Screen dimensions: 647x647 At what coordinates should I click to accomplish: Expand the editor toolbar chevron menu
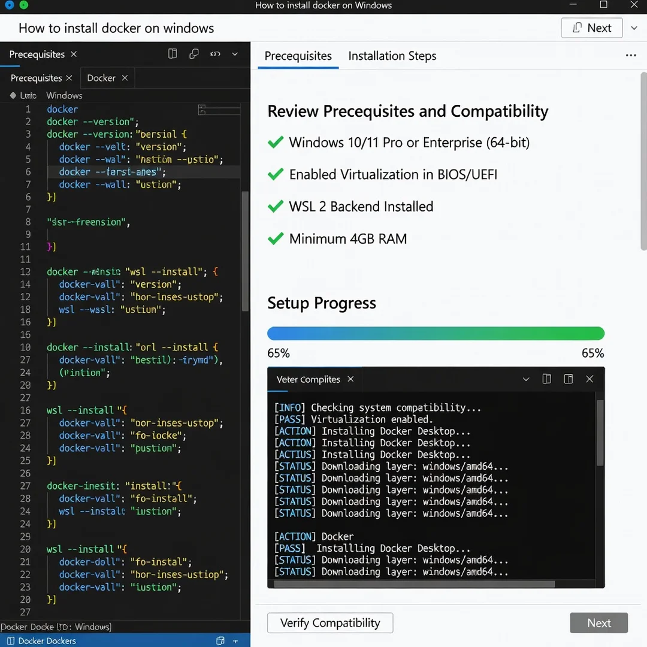234,54
